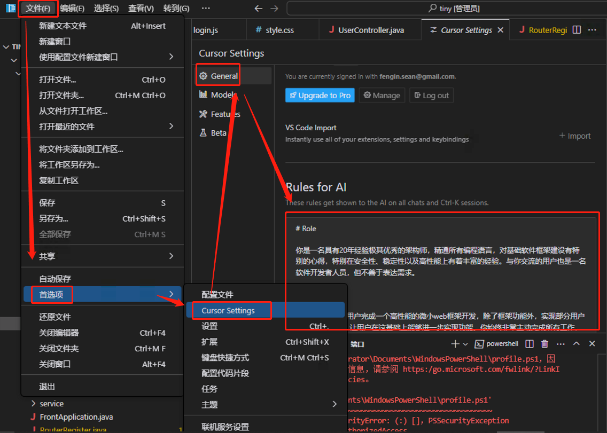
Task: Split the powershell terminal panel
Action: pyautogui.click(x=529, y=344)
